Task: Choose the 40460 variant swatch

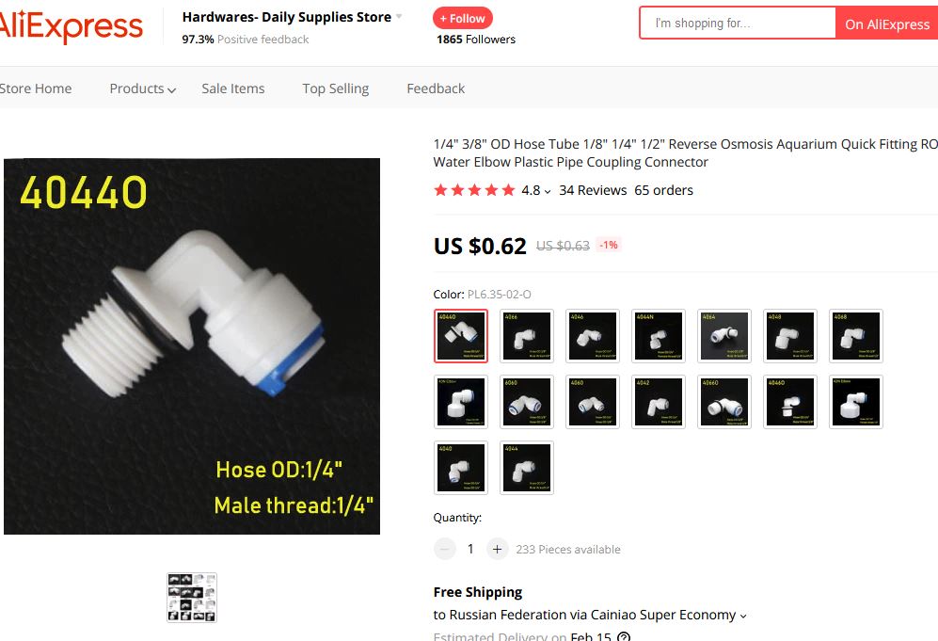Action: coord(789,402)
